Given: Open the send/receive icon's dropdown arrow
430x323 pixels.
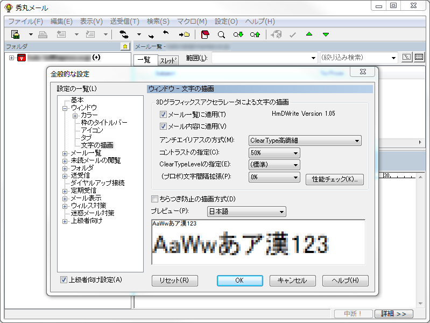Looking at the screenshot, I should pos(139,34).
